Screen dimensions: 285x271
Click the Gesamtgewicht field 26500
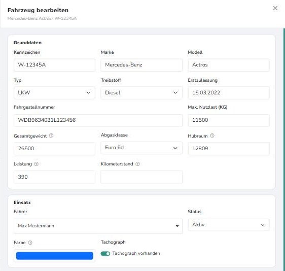click(54, 149)
